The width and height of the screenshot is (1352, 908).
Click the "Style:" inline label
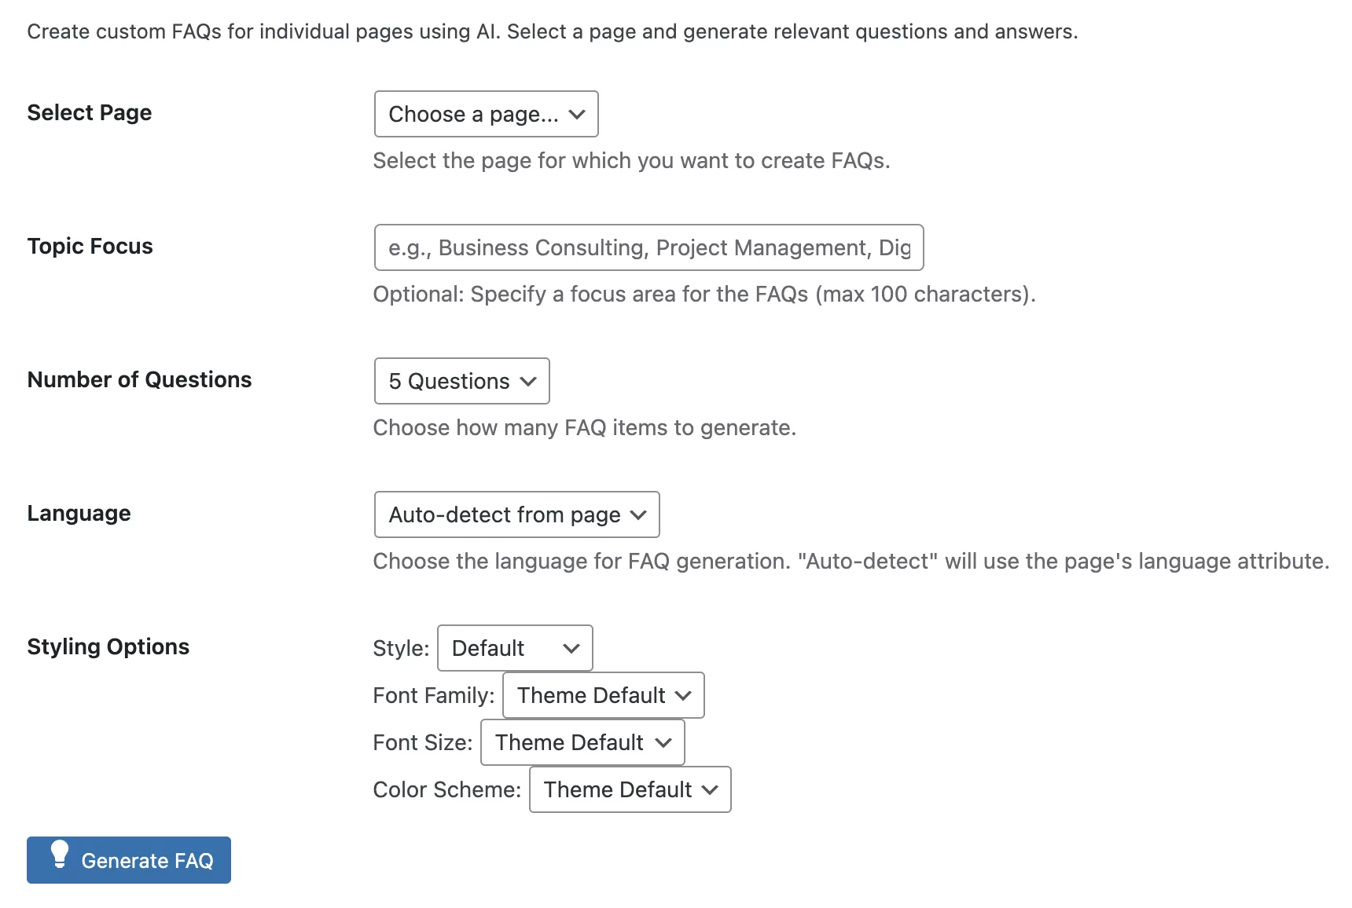pos(401,648)
